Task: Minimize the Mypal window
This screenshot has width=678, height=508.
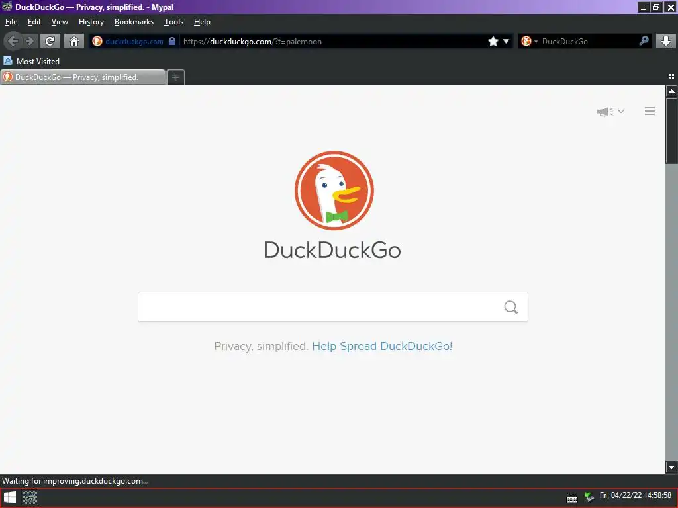Action: click(x=644, y=7)
